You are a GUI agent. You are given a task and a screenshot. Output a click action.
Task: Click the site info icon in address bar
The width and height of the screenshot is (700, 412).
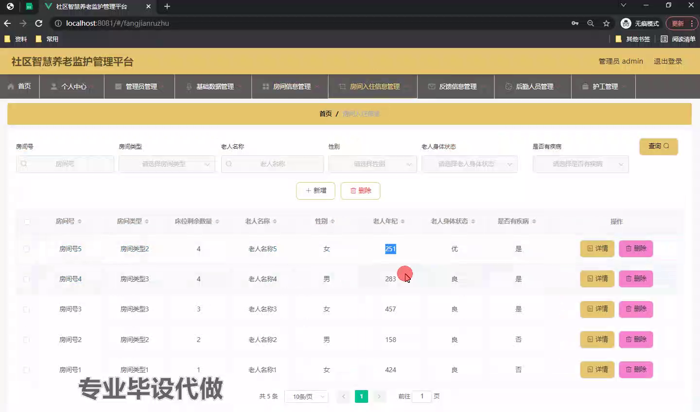[58, 23]
